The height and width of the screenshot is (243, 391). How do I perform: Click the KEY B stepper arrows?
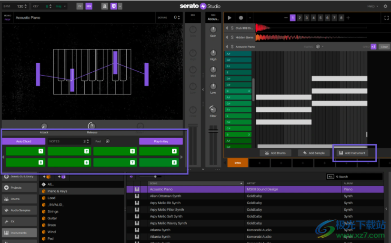point(50,6)
